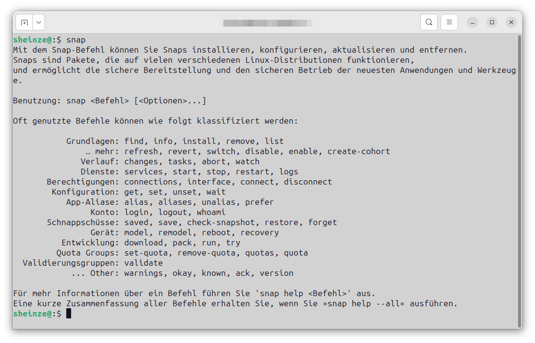Viewport: 535px width, 343px height.
Task: Maximize the terminal window
Action: point(491,22)
